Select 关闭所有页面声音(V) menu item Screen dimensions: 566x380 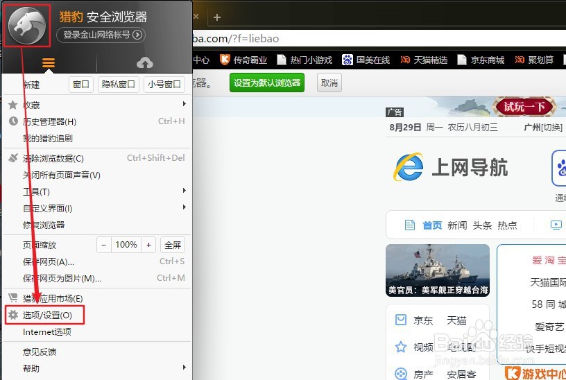click(96, 175)
